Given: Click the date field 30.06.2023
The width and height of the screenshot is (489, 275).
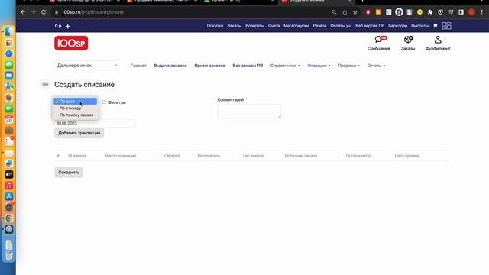Looking at the screenshot, I should 95,123.
